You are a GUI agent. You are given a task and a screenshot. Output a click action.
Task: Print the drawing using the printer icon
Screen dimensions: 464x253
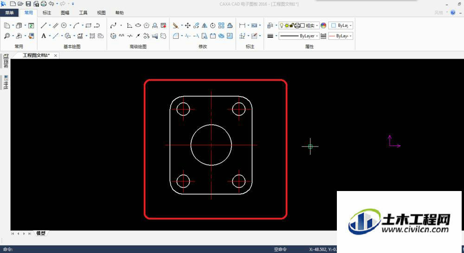(x=44, y=4)
